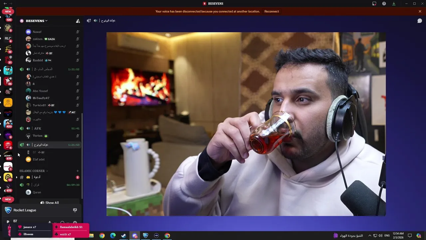
Task: Open Rocket League taskbar icon
Action: (145, 236)
